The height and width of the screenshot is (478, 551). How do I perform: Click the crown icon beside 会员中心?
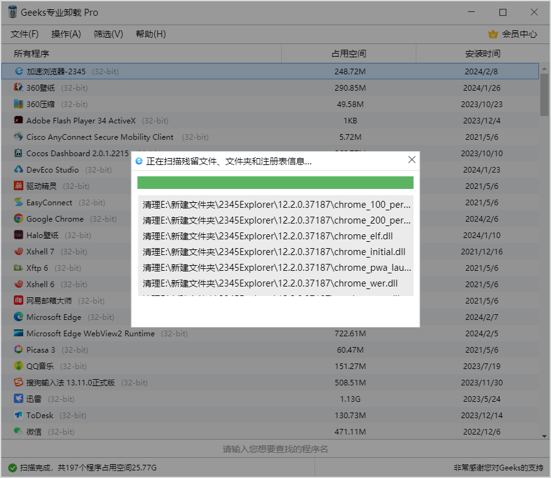click(493, 34)
